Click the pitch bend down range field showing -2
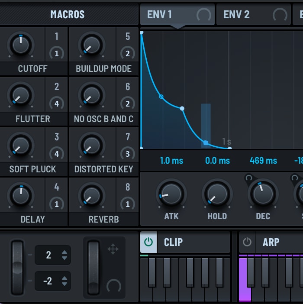 [x=53, y=281]
